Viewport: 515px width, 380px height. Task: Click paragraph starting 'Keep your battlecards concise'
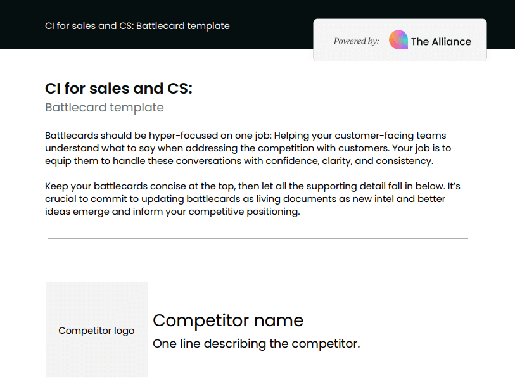253,199
